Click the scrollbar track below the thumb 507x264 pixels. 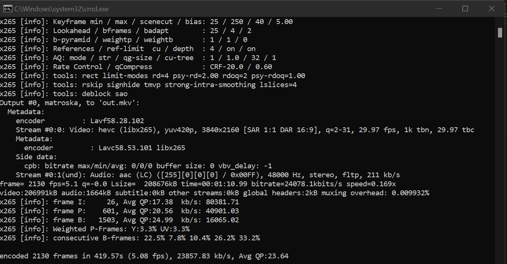click(500, 150)
